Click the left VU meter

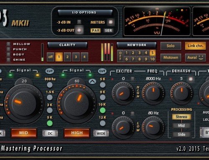[157, 22]
